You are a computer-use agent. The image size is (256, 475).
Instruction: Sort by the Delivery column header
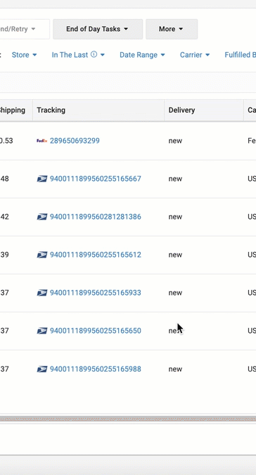click(x=204, y=110)
